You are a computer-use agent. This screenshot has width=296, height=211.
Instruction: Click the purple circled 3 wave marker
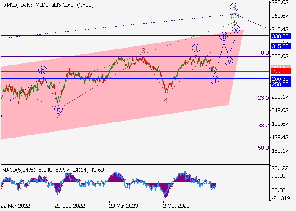coord(234,8)
